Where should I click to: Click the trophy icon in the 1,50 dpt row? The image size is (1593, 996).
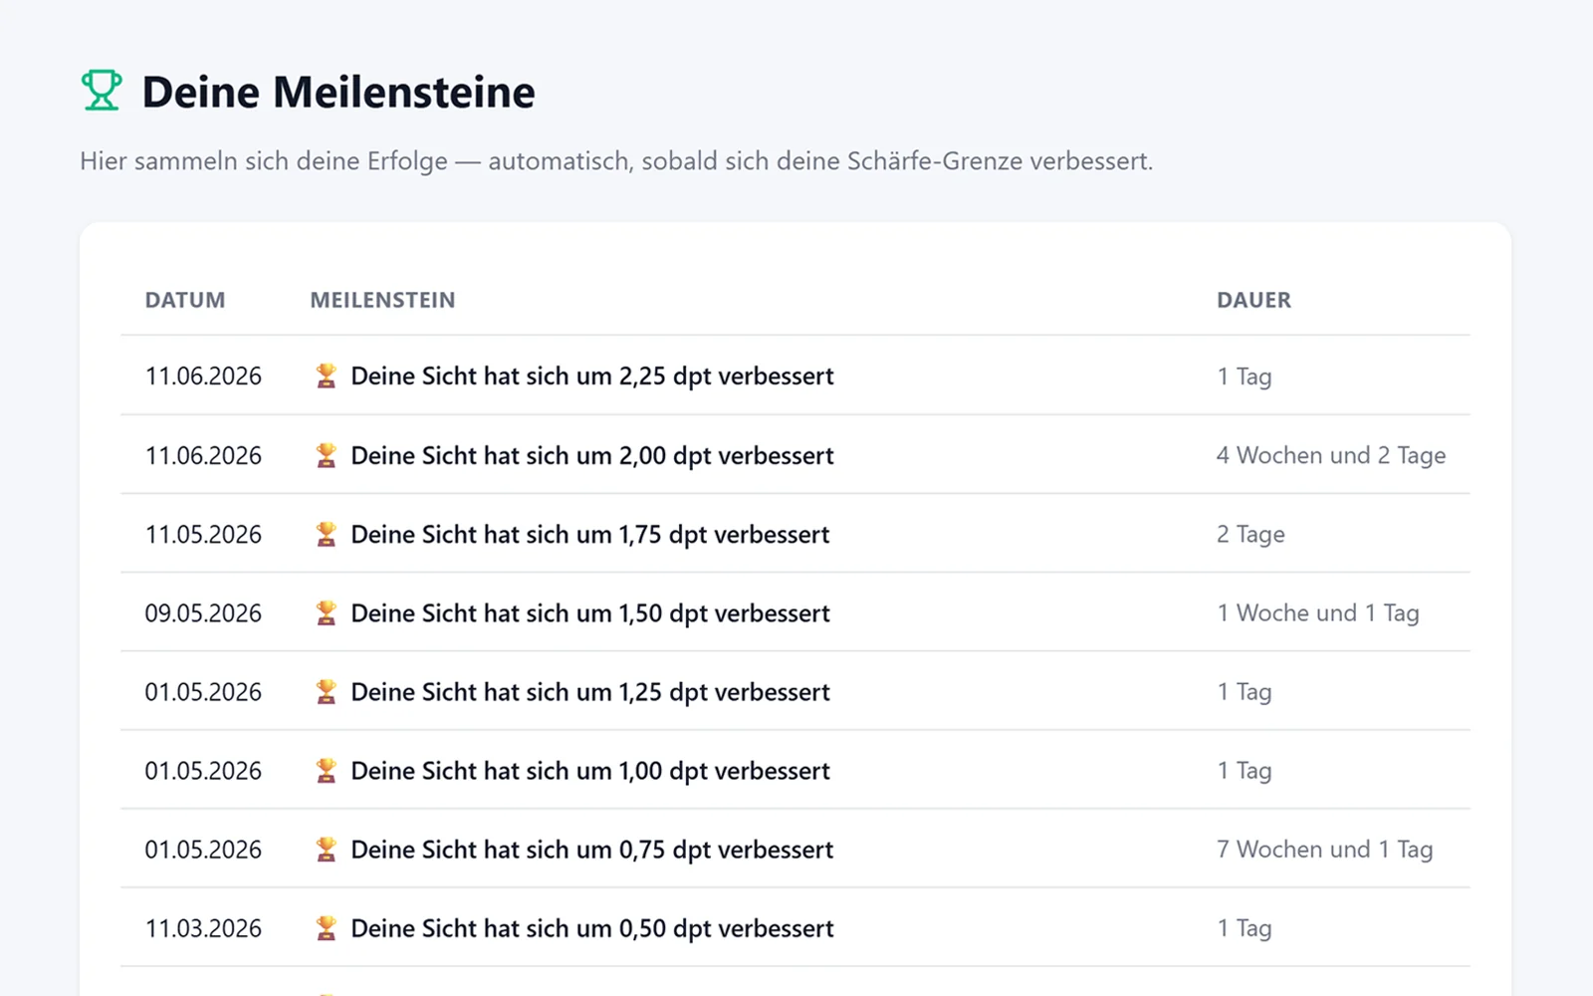click(x=326, y=614)
